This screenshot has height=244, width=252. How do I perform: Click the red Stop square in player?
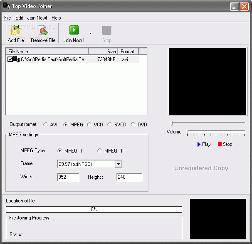tap(220, 144)
